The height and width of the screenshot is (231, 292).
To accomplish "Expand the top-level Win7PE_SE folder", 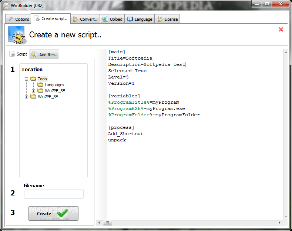I will 26,97.
